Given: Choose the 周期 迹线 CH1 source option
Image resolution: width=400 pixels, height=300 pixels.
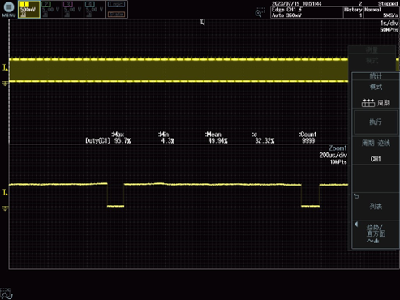Looking at the screenshot, I should 376,151.
